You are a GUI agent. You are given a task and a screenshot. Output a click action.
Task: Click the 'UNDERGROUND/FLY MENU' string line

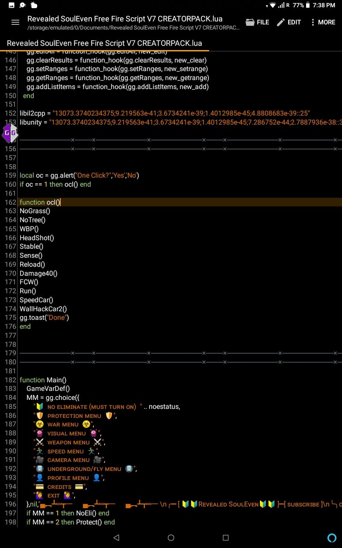coord(85,469)
